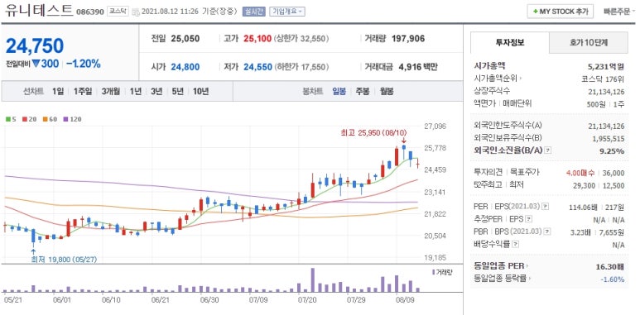Click the red 20-day average legend swatch
Screen dimensions: 640x315
(x=25, y=119)
